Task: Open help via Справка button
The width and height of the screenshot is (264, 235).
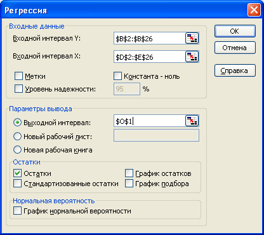Action: pyautogui.click(x=235, y=70)
